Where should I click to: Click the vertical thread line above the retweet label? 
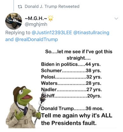[14, 5]
